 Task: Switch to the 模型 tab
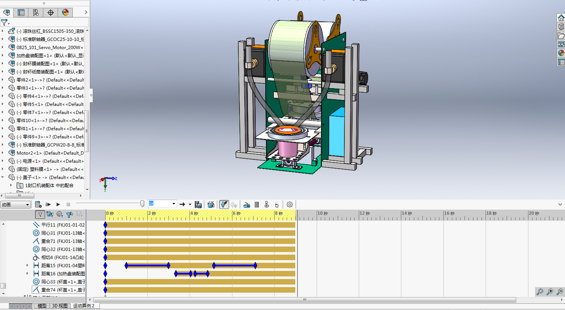coord(42,306)
